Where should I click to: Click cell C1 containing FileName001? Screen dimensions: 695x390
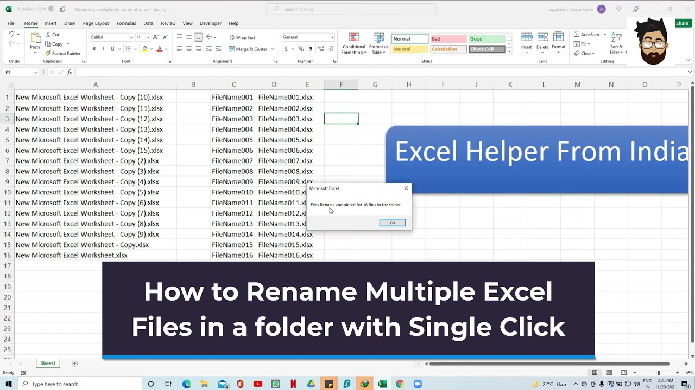tap(233, 97)
